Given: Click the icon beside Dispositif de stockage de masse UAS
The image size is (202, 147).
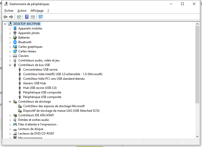Looking at the screenshot, I should pyautogui.click(x=20, y=111).
